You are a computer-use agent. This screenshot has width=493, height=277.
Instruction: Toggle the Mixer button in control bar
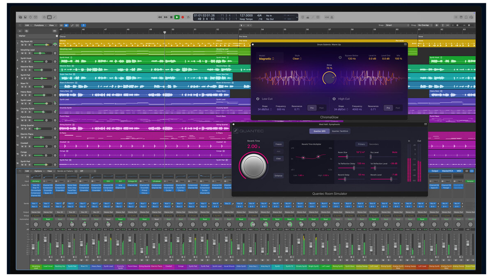pyautogui.click(x=49, y=17)
